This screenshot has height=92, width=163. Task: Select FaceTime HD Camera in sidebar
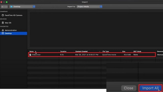coord(13,15)
